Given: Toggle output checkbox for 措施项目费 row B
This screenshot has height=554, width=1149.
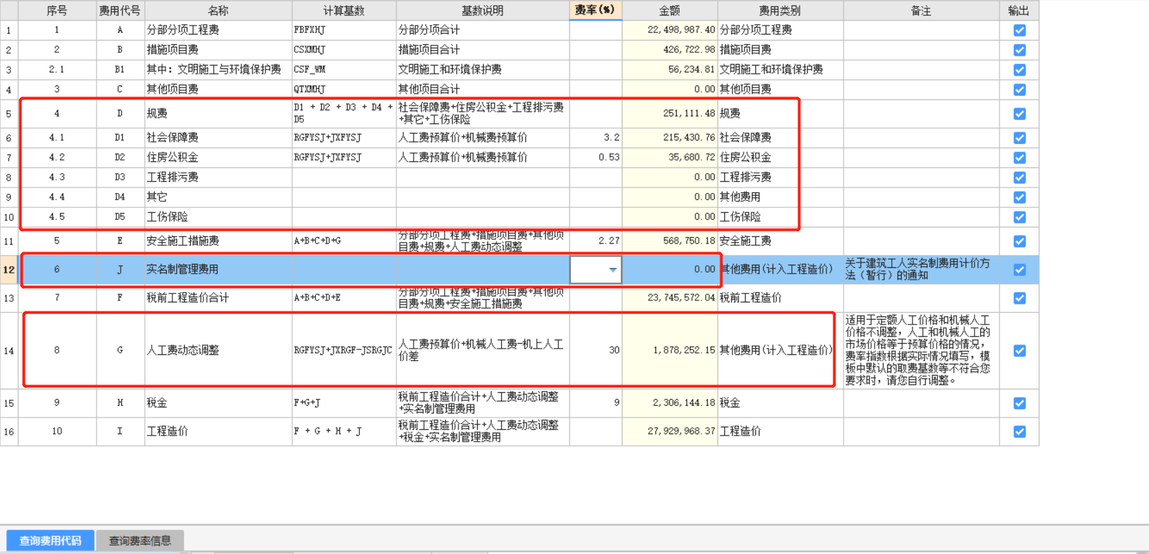Looking at the screenshot, I should 1019,50.
